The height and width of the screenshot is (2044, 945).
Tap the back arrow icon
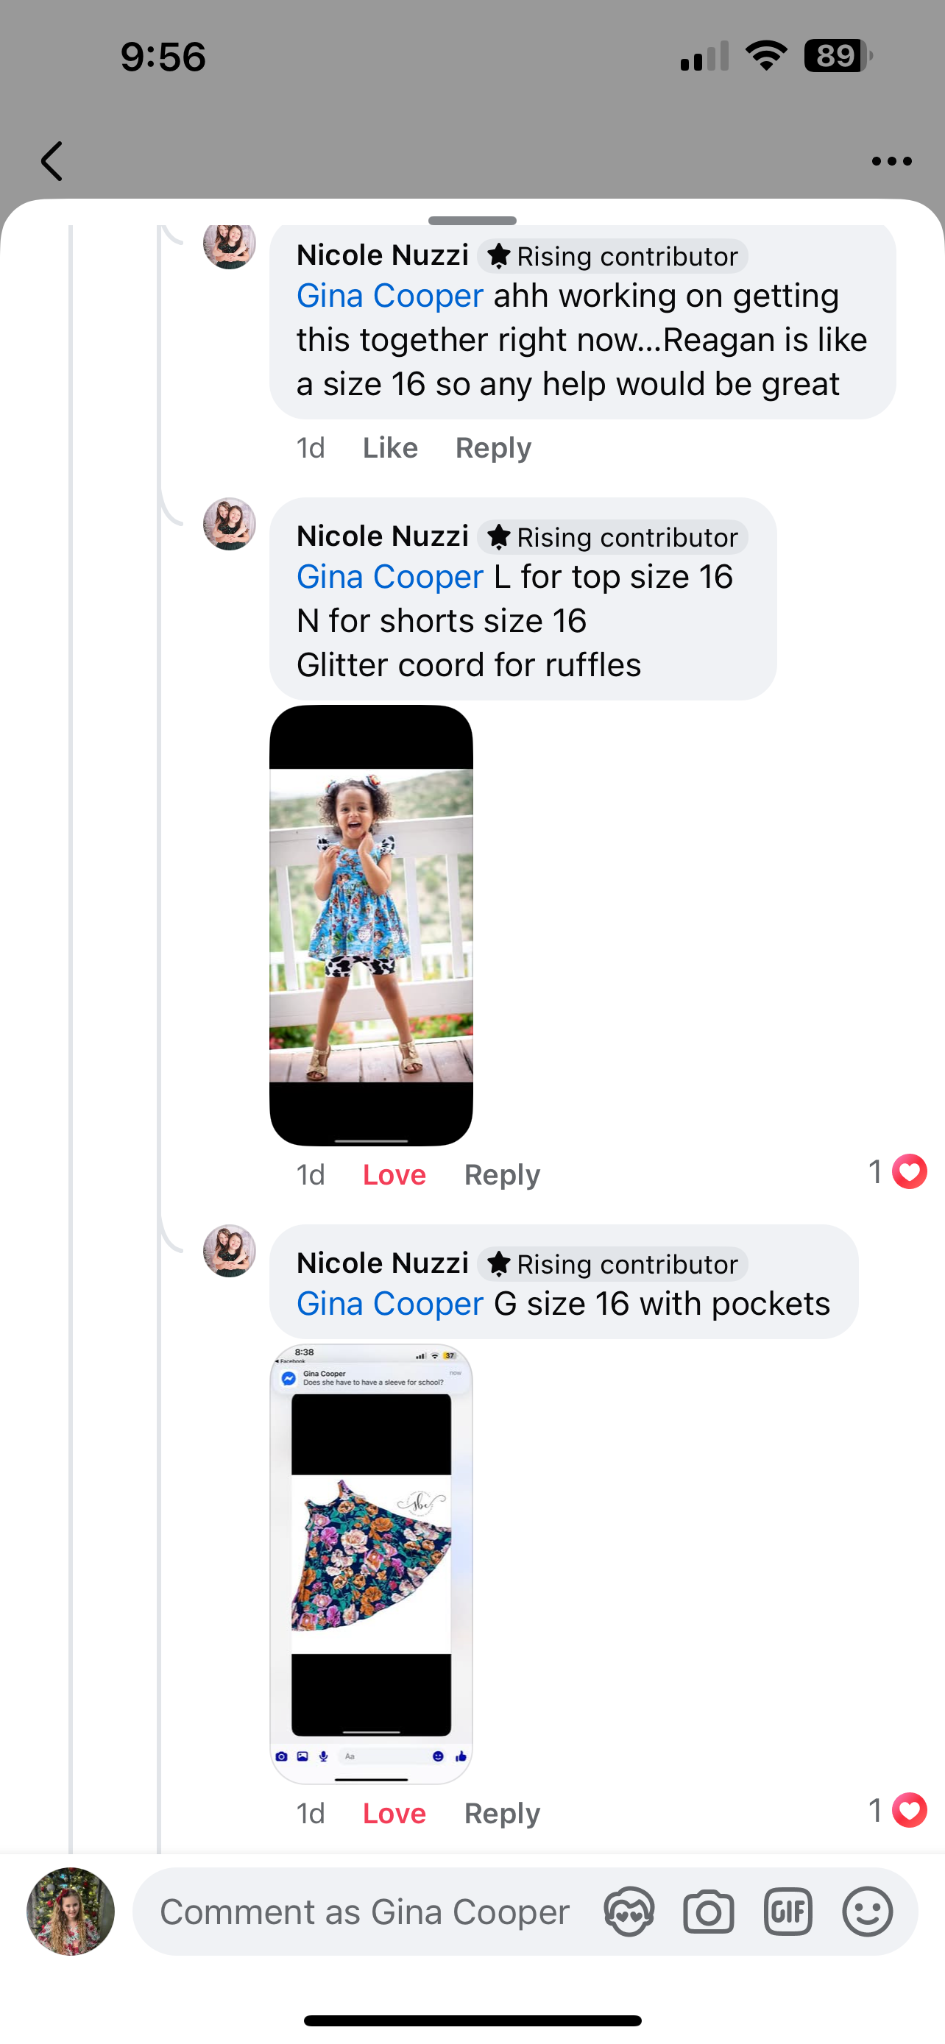coord(52,161)
